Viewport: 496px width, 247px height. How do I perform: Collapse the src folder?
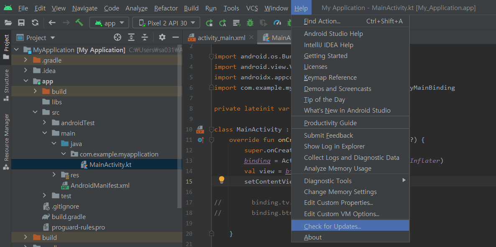(x=35, y=112)
